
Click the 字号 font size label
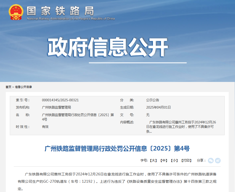click(144, 161)
